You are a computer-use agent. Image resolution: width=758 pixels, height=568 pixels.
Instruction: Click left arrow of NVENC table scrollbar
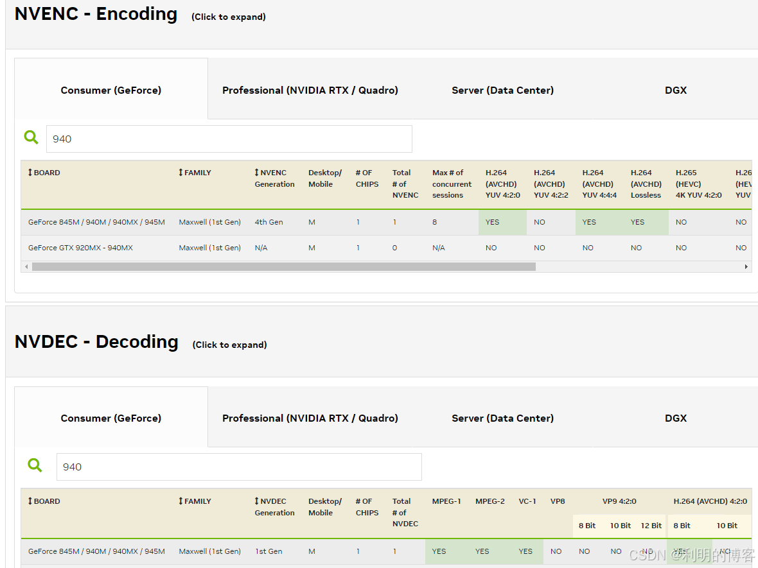click(26, 266)
